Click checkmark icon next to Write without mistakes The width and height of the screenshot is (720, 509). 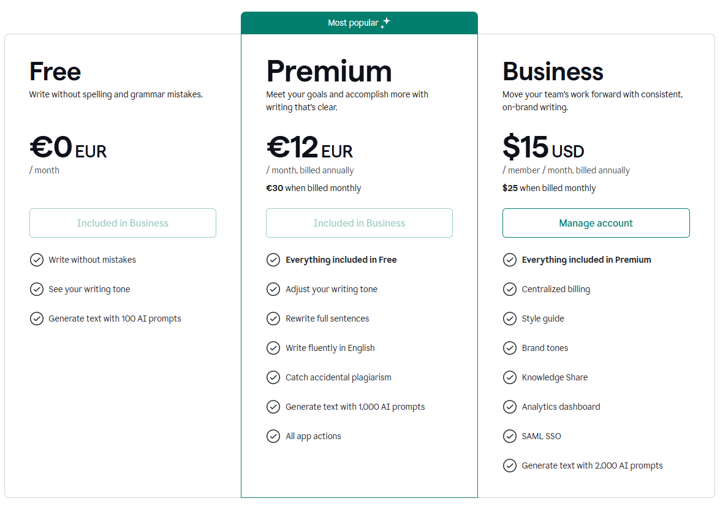click(x=37, y=260)
